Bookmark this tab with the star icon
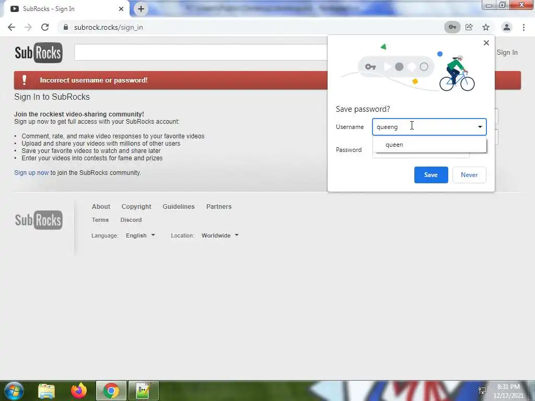 (x=486, y=27)
